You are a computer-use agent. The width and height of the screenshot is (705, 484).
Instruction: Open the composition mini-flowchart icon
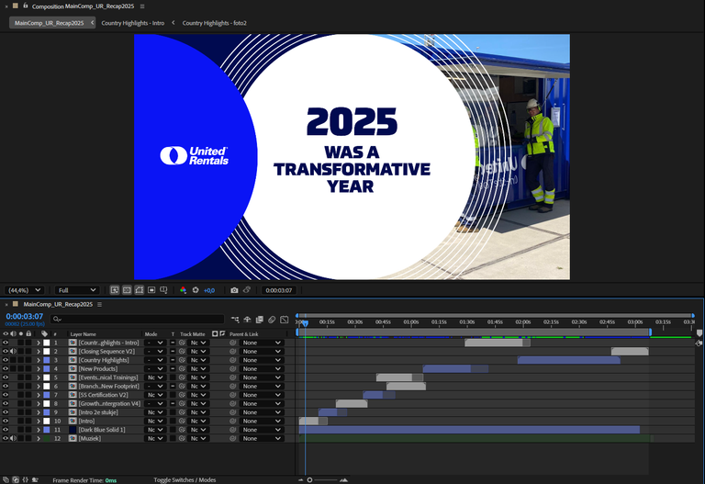[x=235, y=319]
